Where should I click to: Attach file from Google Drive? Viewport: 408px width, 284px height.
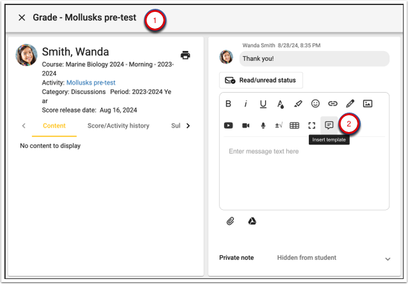pyautogui.click(x=252, y=221)
